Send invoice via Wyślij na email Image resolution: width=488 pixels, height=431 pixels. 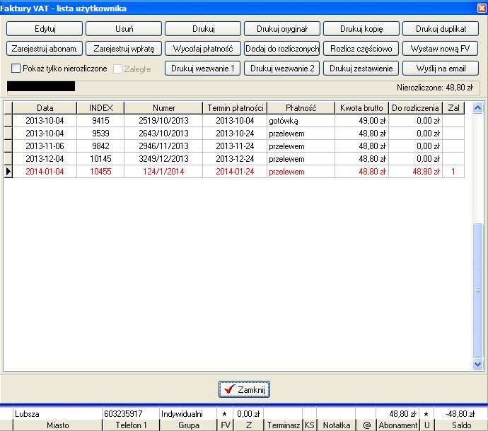pos(441,69)
